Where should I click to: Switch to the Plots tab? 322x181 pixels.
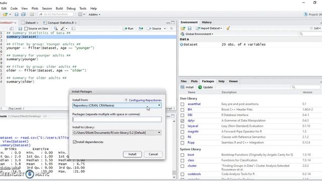(x=194, y=81)
